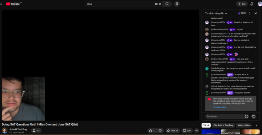Click the '437 người đăng ký' subscriber count
Screen dimensions: 262x135
(x=16, y=132)
